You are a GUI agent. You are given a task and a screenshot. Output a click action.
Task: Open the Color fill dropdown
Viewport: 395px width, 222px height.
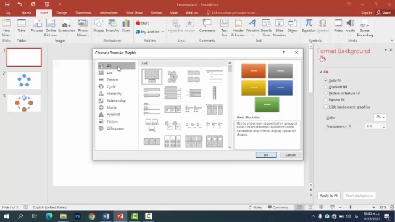380,117
